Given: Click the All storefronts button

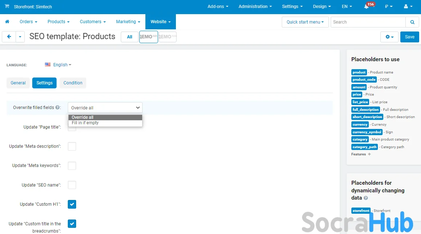Looking at the screenshot, I should 129,37.
